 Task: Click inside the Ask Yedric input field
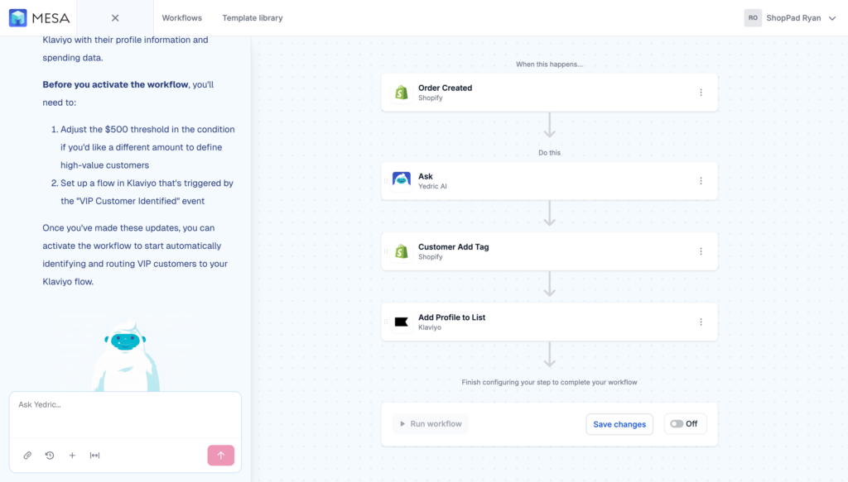124,408
